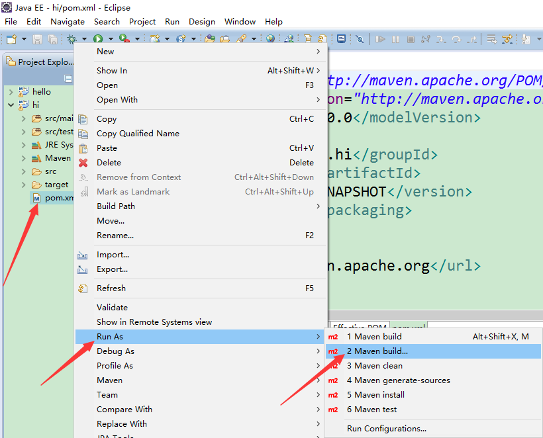Click the Open Task briefcase folder icon

click(x=225, y=39)
